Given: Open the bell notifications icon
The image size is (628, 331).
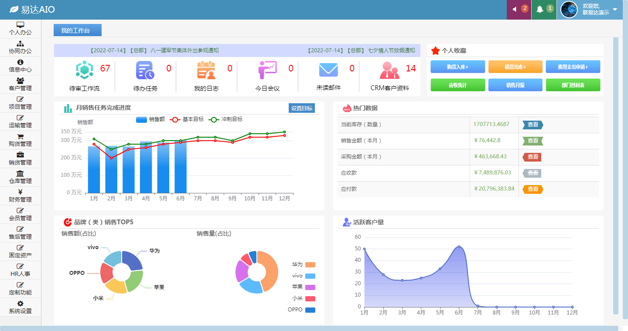Looking at the screenshot, I should [x=540, y=9].
